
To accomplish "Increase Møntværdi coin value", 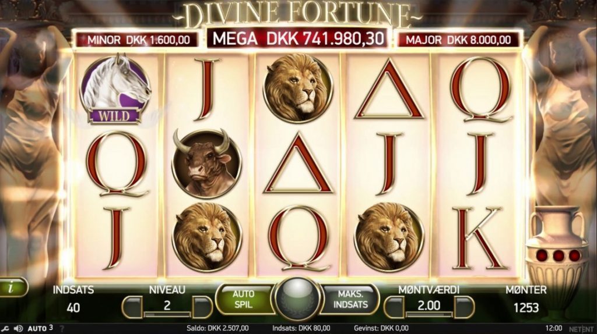I will coord(464,307).
